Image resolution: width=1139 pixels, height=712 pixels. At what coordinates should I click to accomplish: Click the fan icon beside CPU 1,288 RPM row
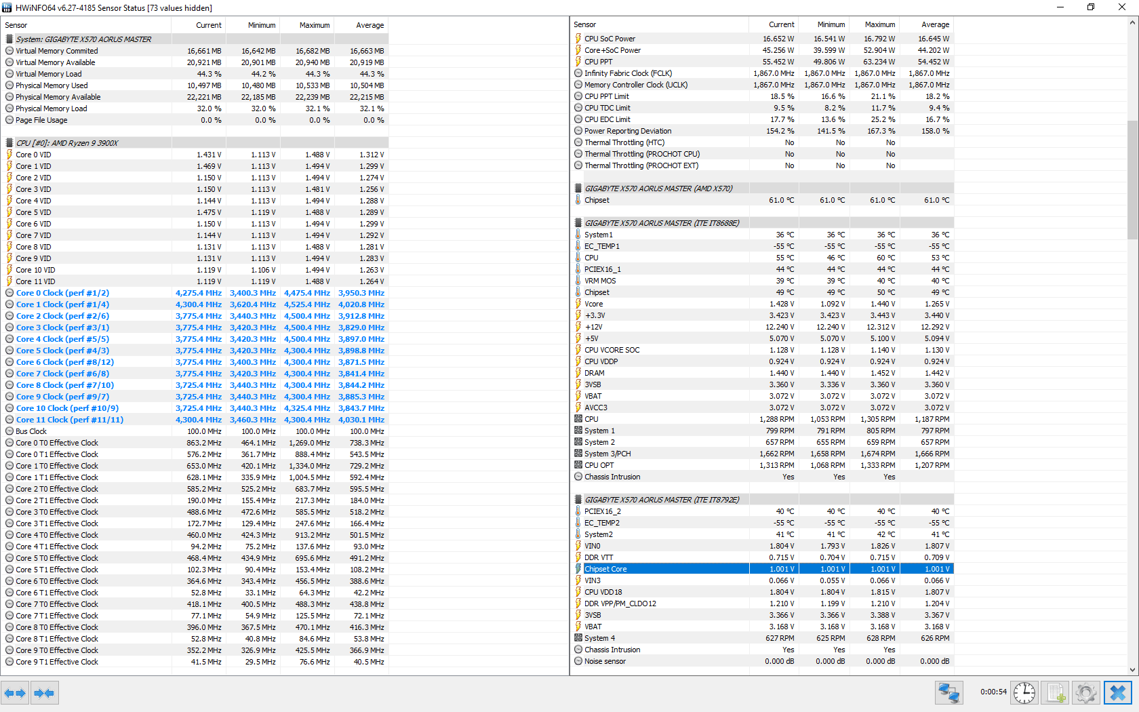click(578, 419)
